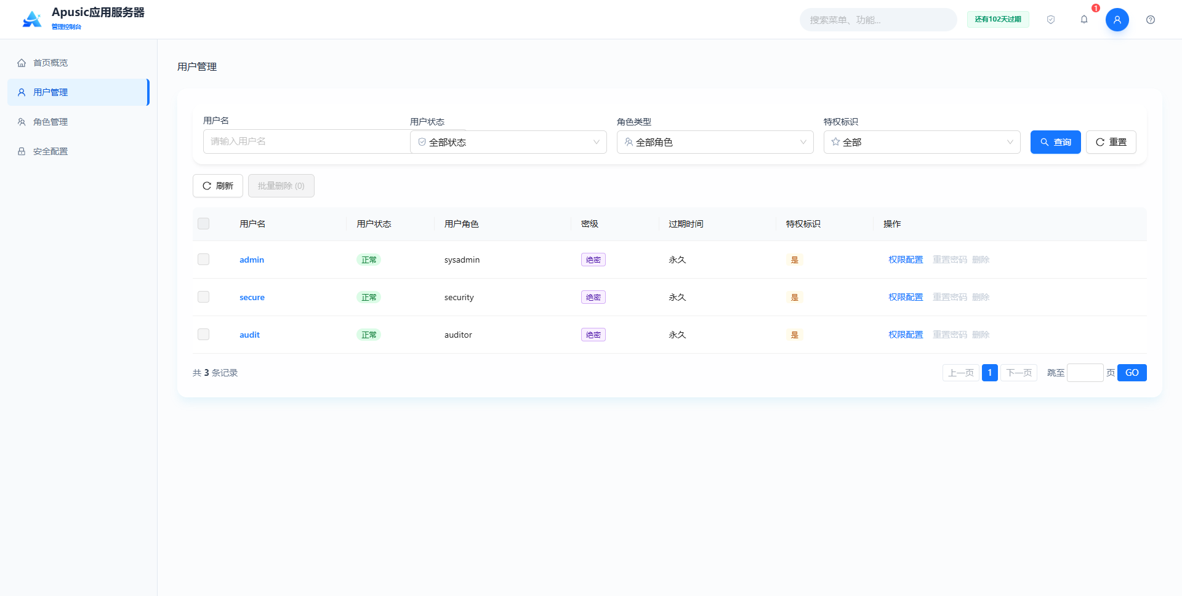Click the 重置 button
Viewport: 1182px width, 596px height.
[1111, 142]
